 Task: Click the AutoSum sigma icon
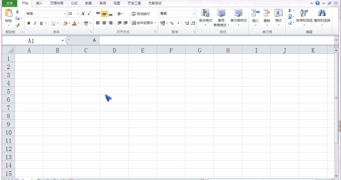(290, 11)
